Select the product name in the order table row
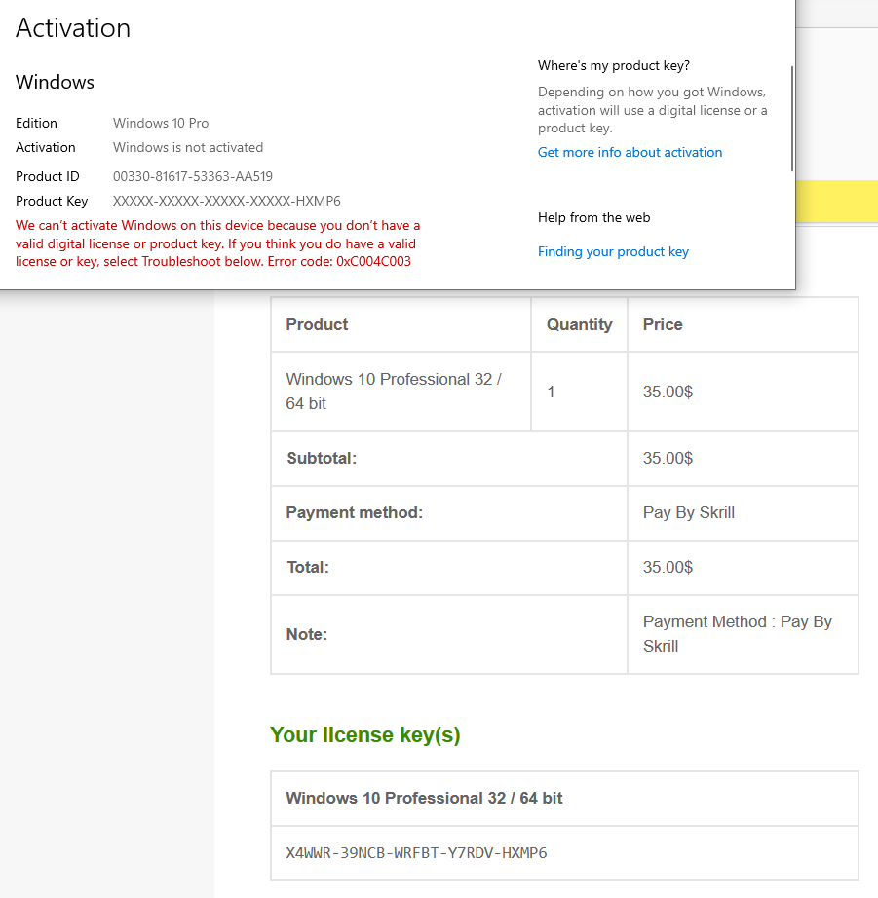Image resolution: width=878 pixels, height=898 pixels. point(393,391)
